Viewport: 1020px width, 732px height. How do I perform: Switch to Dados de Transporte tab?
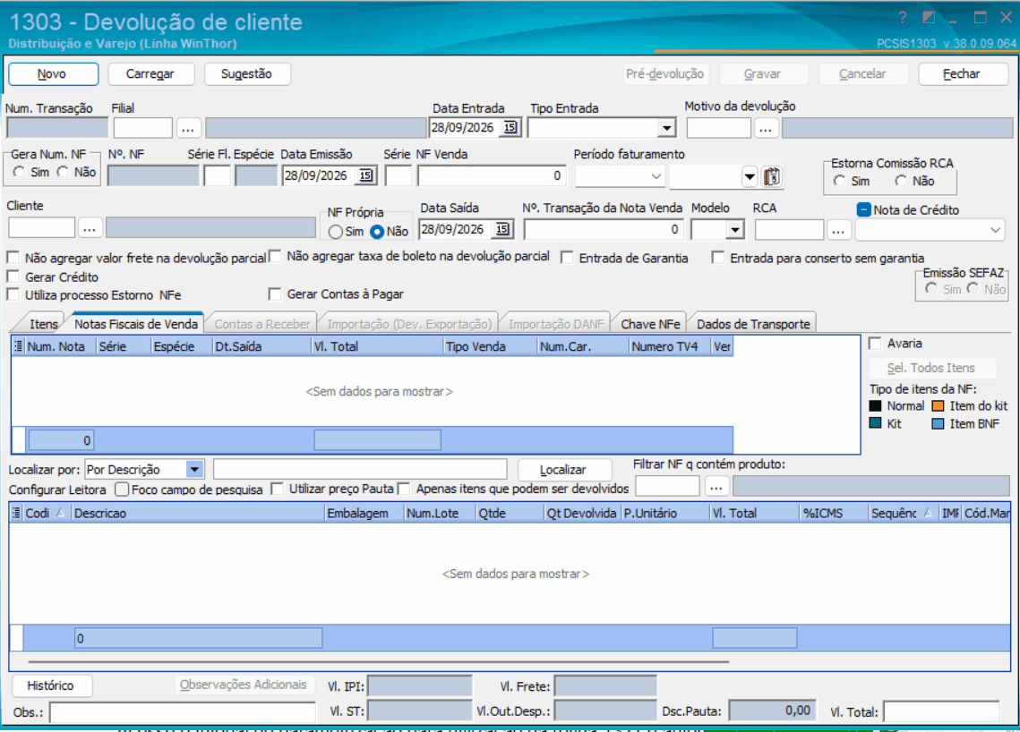[752, 324]
